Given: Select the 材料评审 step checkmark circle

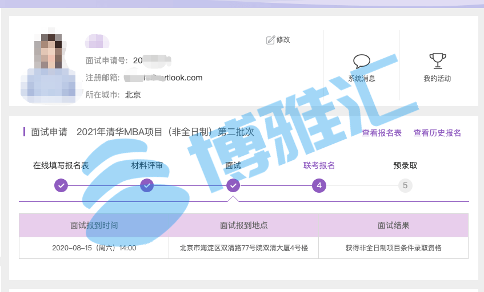Looking at the screenshot, I should coord(147,185).
